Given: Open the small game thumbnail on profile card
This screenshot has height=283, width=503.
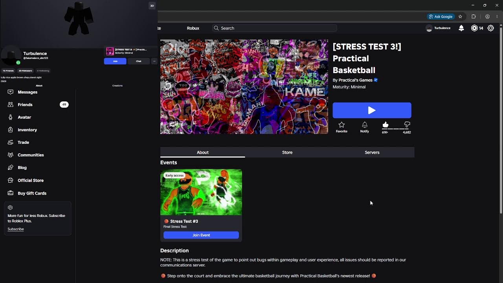Looking at the screenshot, I should 110,51.
